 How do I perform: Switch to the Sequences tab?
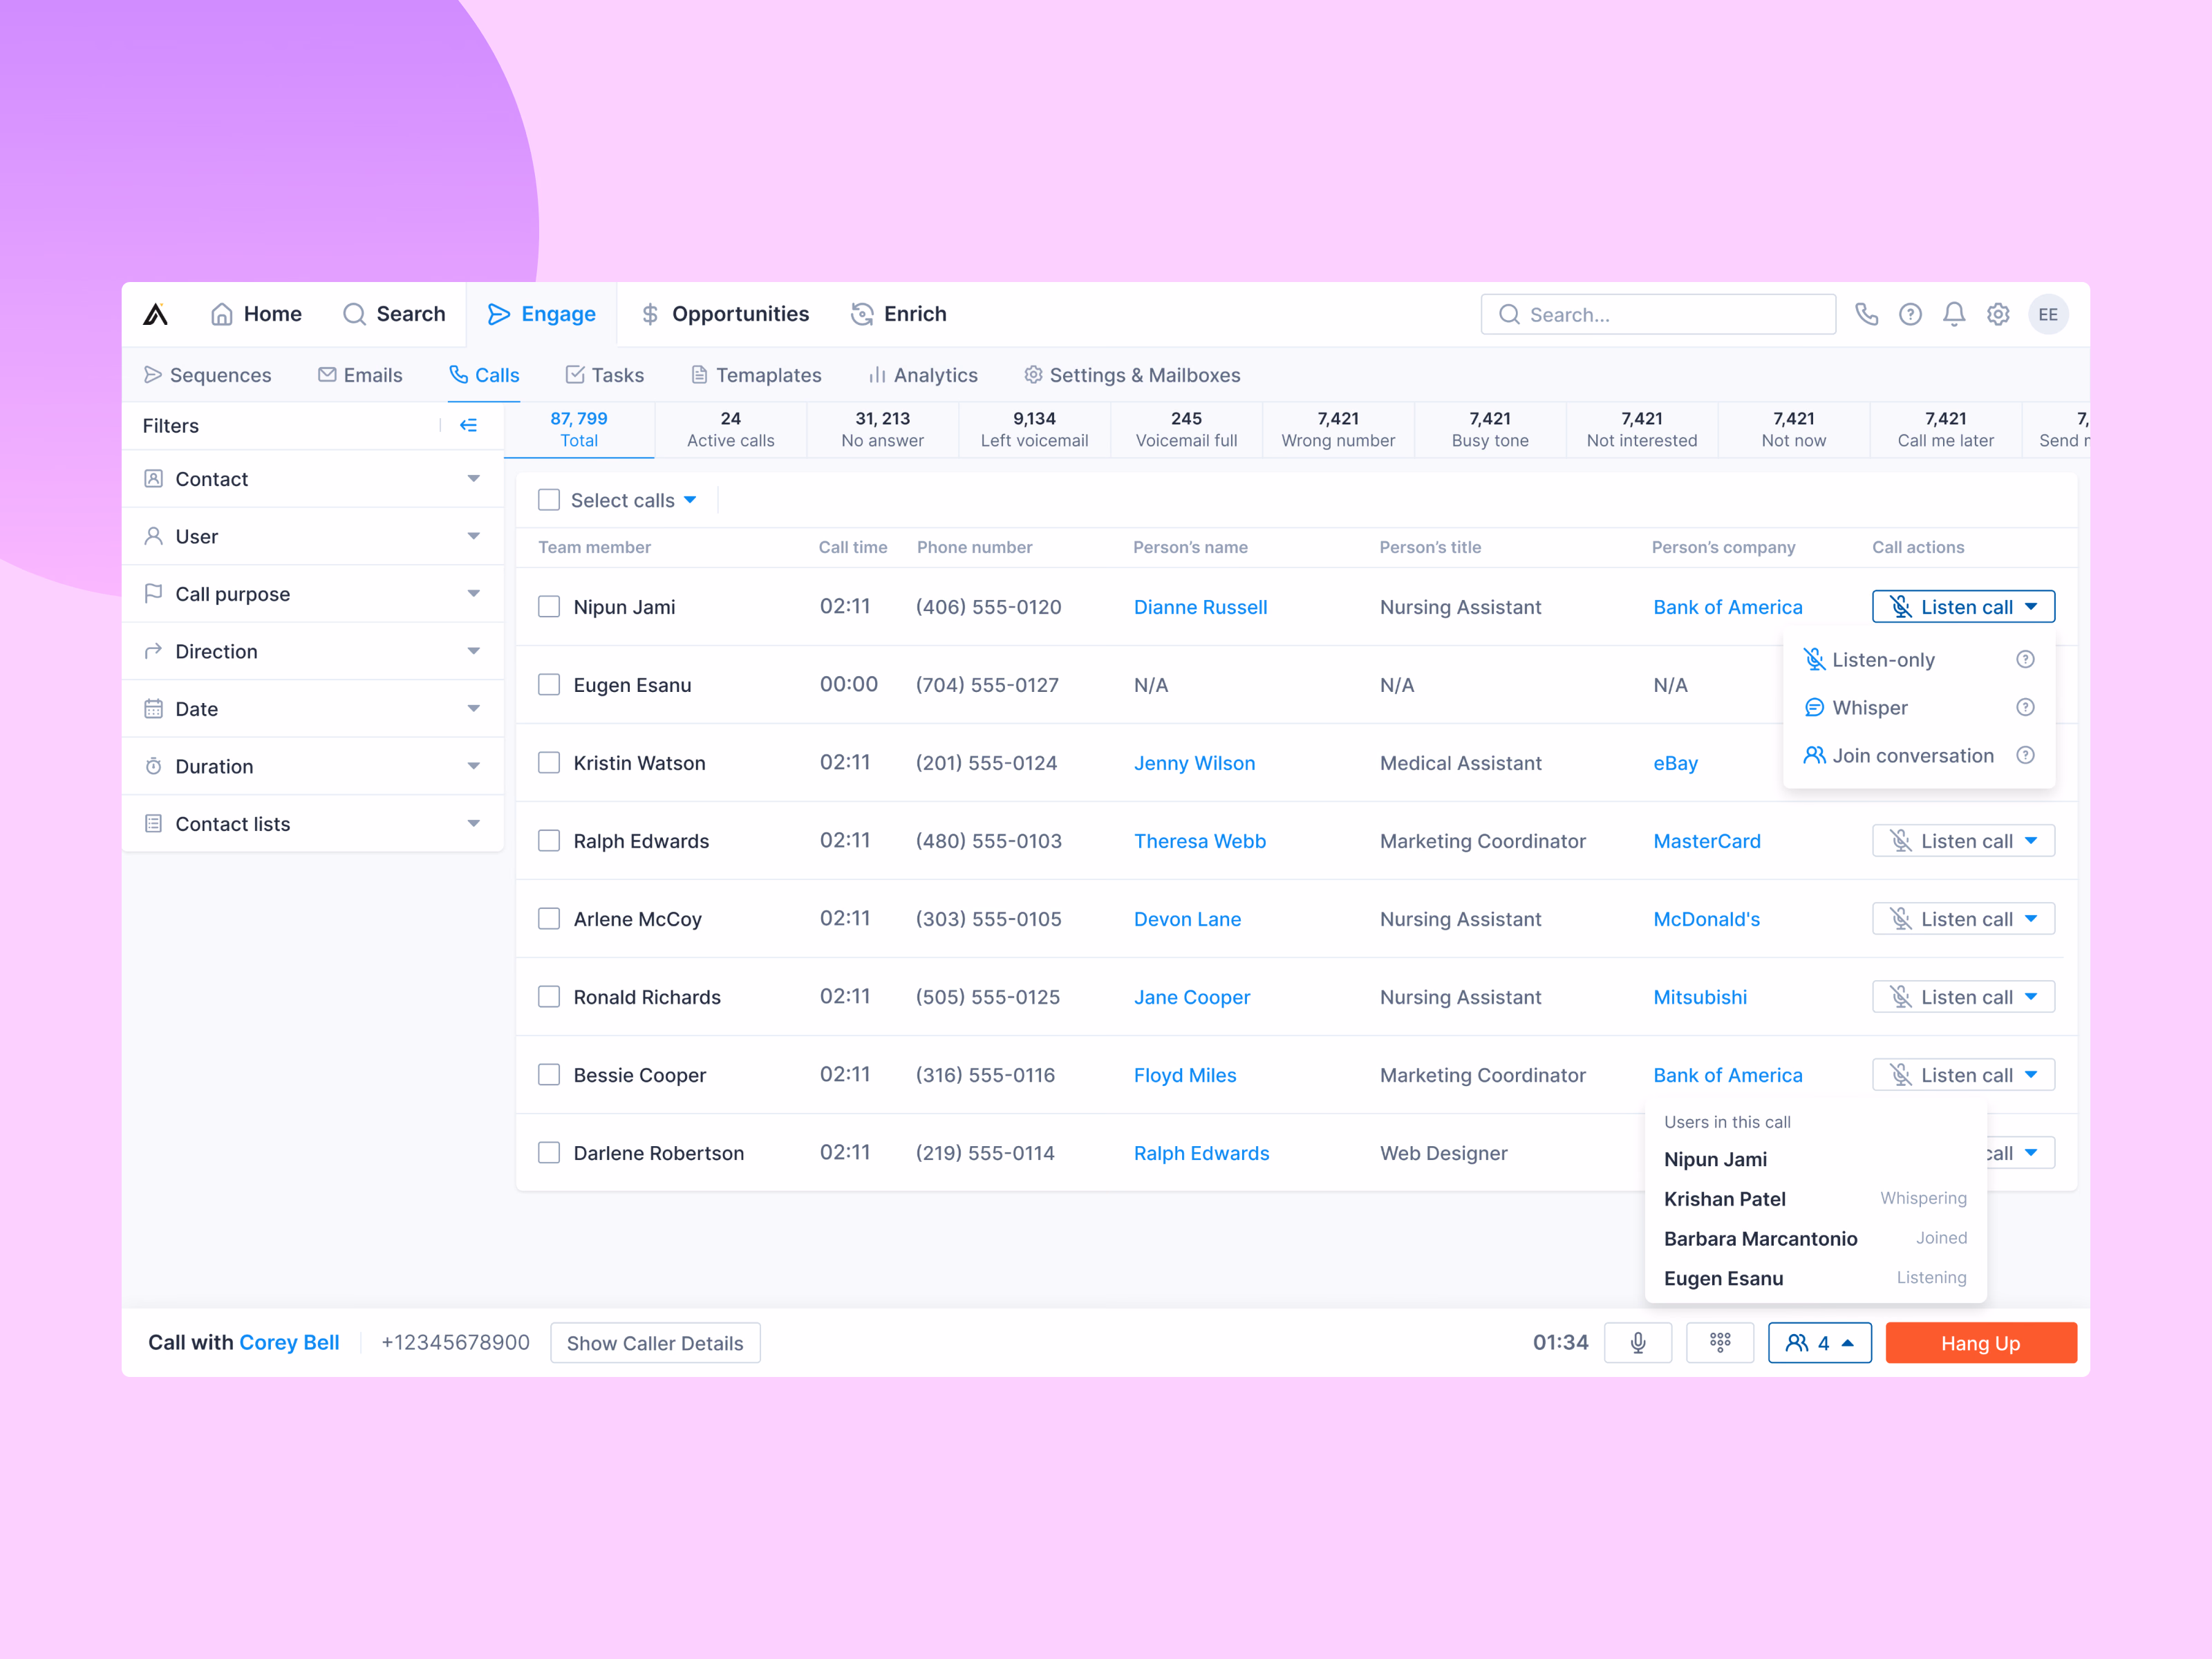(x=208, y=375)
